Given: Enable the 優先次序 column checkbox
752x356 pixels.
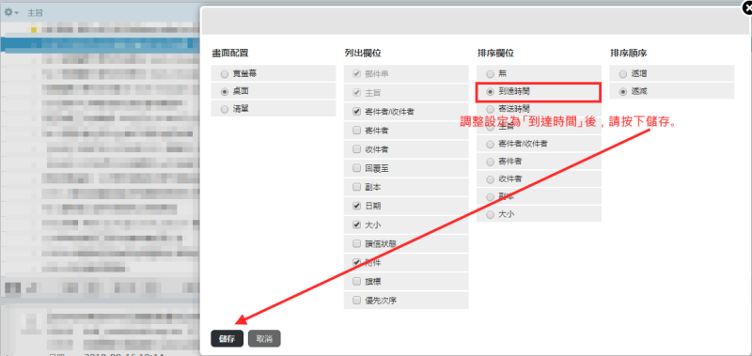Looking at the screenshot, I should pyautogui.click(x=356, y=301).
